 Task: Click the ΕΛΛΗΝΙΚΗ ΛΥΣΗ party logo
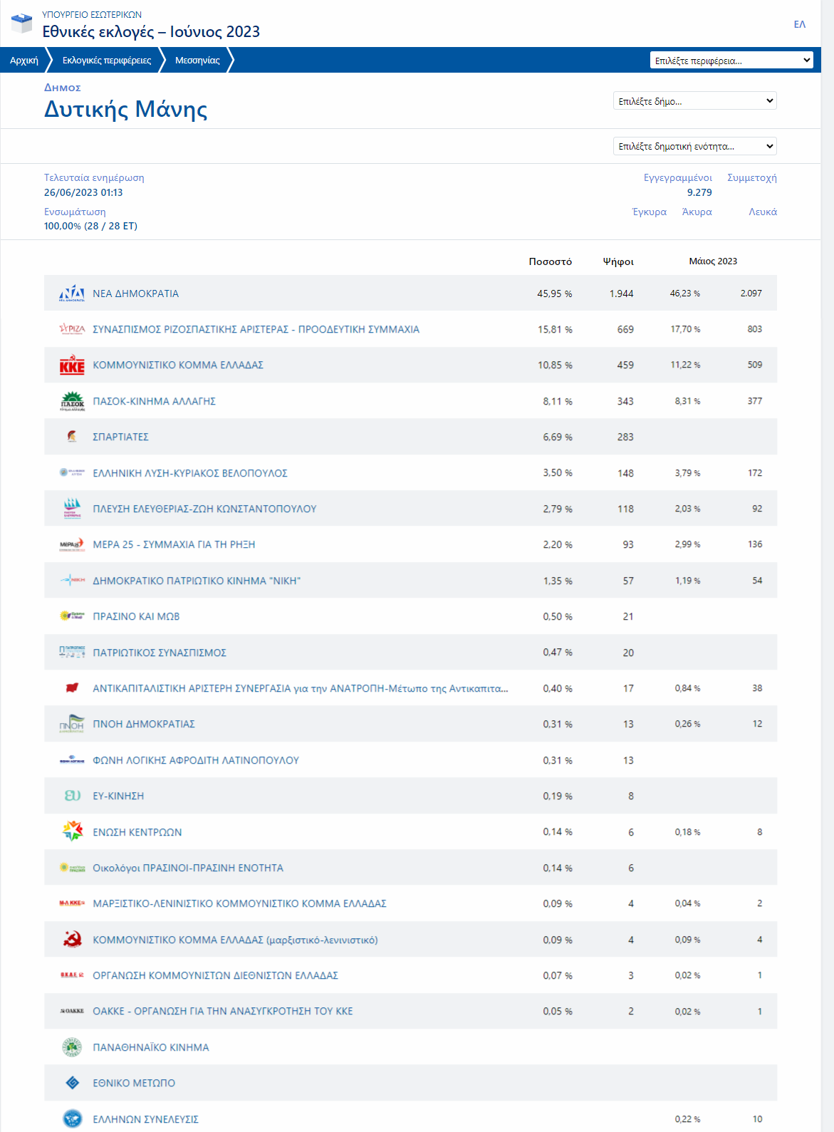(72, 472)
